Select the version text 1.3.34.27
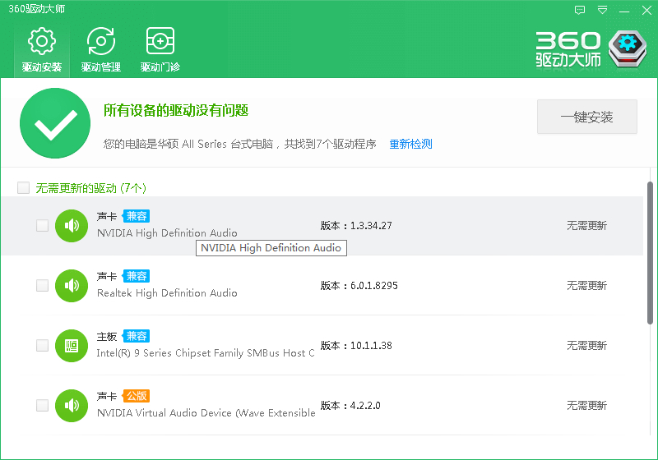This screenshot has width=658, height=460. (371, 226)
